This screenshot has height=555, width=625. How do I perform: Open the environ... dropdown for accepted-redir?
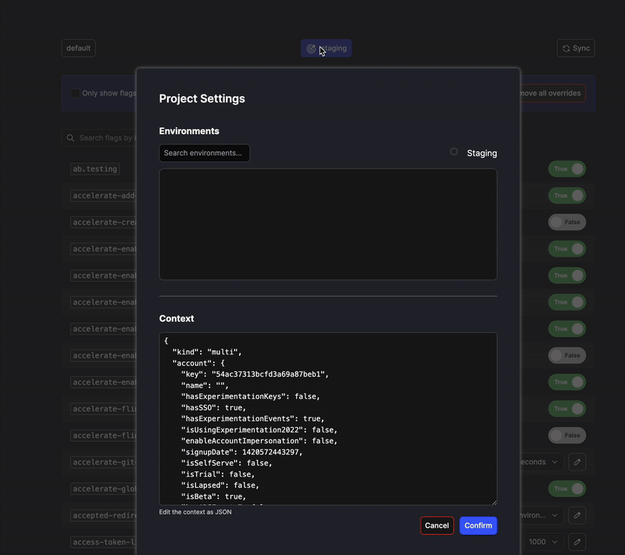541,515
